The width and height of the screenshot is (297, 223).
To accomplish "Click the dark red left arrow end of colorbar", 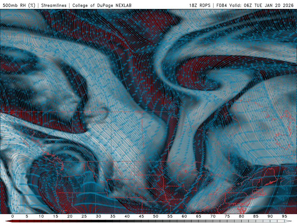I will tap(9, 221).
